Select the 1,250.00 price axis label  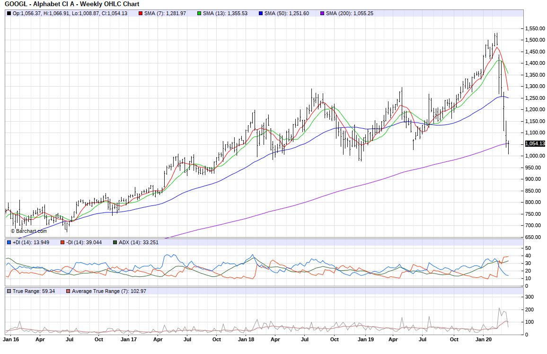535,98
